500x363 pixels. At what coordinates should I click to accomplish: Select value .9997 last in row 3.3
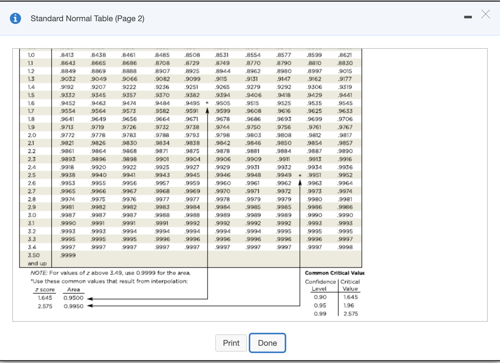click(345, 239)
